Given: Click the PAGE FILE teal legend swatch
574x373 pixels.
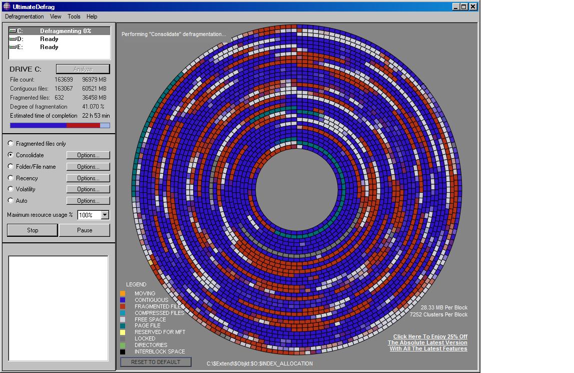Looking at the screenshot, I should pyautogui.click(x=123, y=326).
